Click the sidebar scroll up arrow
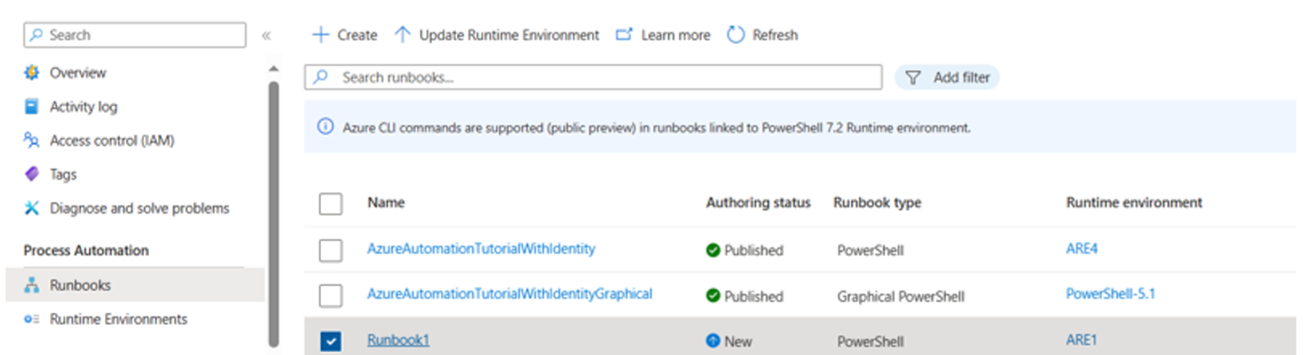This screenshot has width=1303, height=355. pos(273,68)
